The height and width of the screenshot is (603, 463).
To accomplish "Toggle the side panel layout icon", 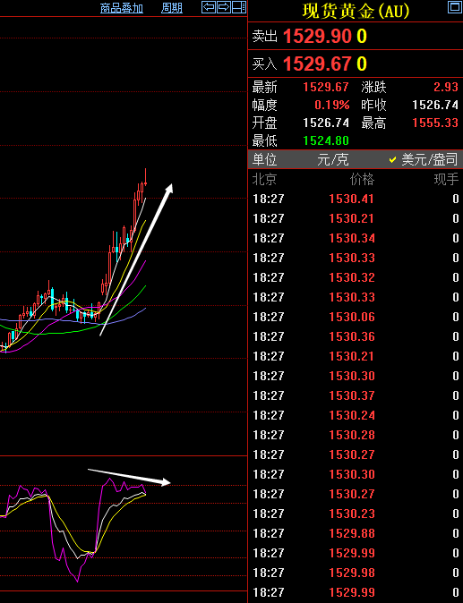I will (x=239, y=7).
